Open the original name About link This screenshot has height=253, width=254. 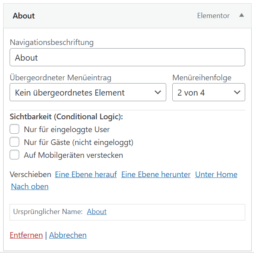pyautogui.click(x=97, y=212)
